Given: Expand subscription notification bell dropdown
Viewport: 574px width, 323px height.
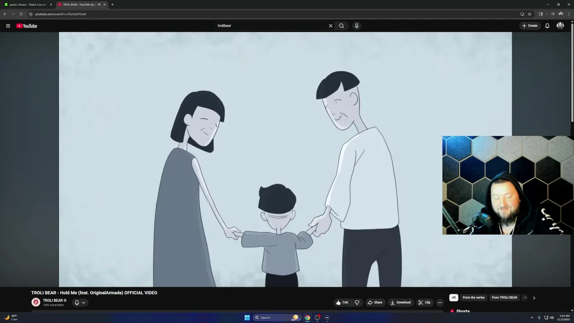Looking at the screenshot, I should 80,302.
